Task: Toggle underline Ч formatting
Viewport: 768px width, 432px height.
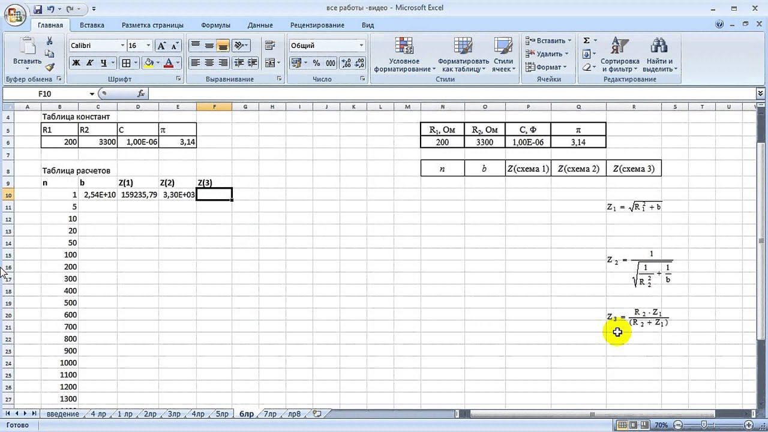Action: click(104, 63)
